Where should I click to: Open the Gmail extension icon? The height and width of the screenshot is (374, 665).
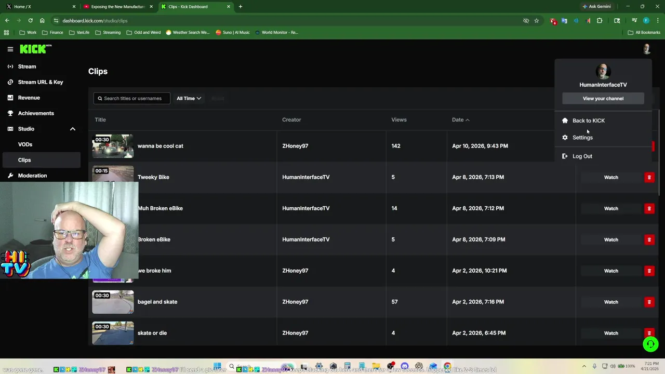[x=553, y=21]
